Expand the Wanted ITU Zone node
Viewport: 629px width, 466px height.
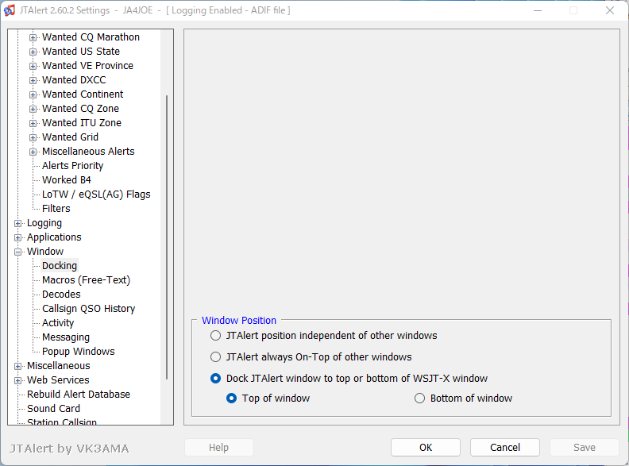[33, 124]
